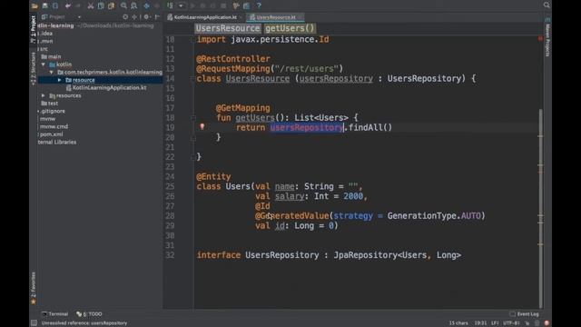The image size is (581, 327).
Task: Open the Maven Projects side tab
Action: point(547,37)
